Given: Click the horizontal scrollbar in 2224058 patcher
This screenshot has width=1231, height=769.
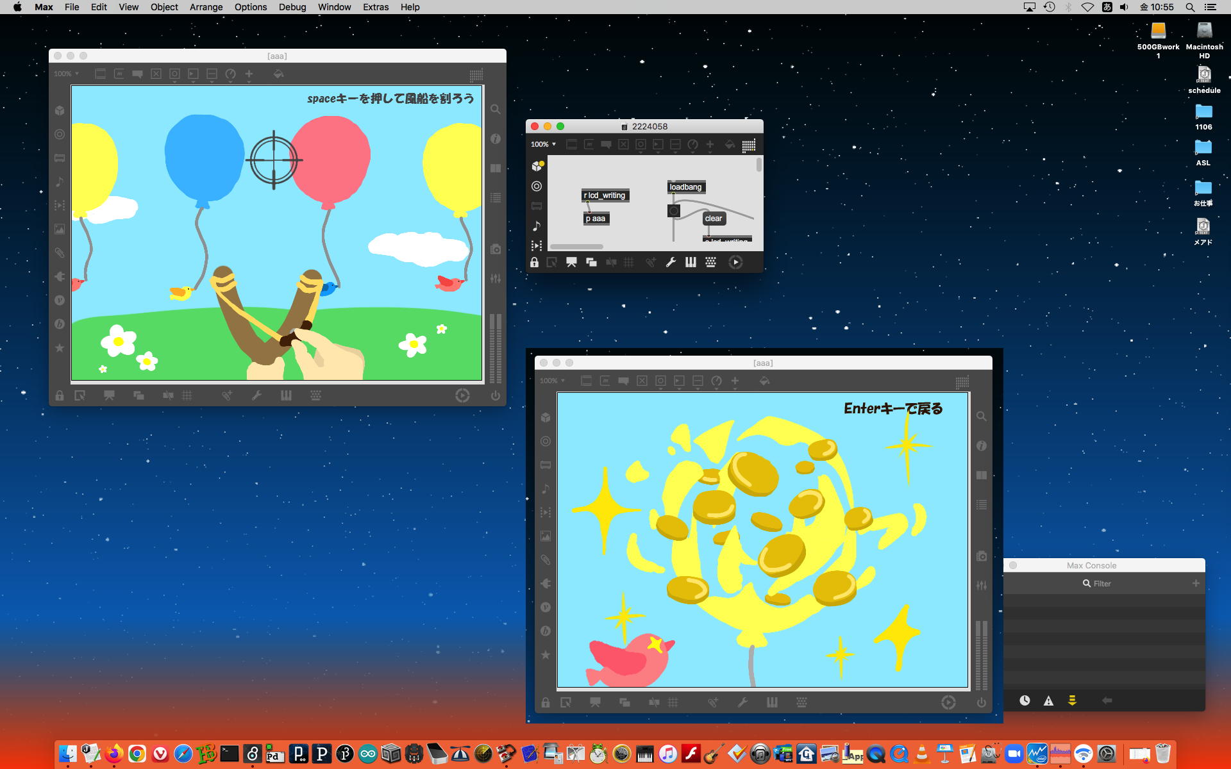Looking at the screenshot, I should click(x=576, y=247).
